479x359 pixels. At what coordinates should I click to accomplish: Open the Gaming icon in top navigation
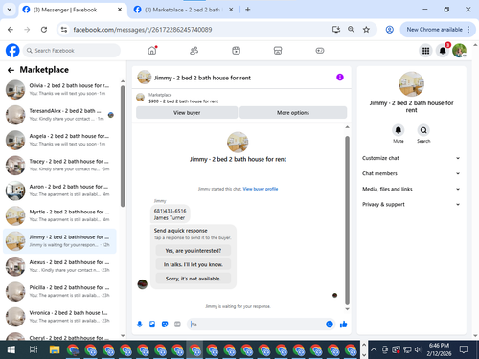coord(320,51)
